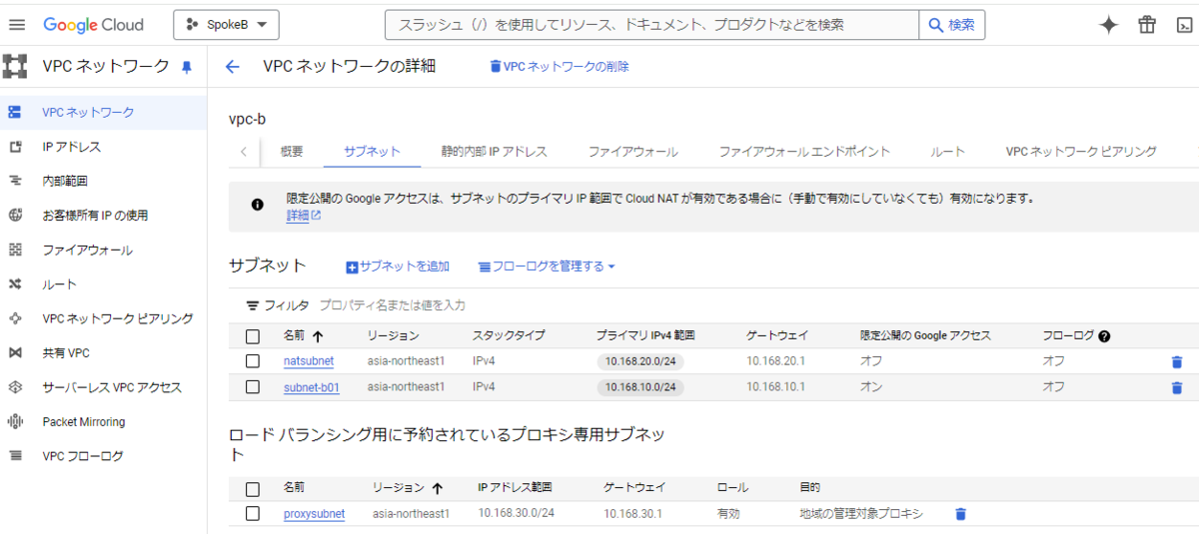Screen dimensions: 1199x534
Task: Click the back arrow beside VPC ネットワークの詳細
Action: click(x=233, y=67)
